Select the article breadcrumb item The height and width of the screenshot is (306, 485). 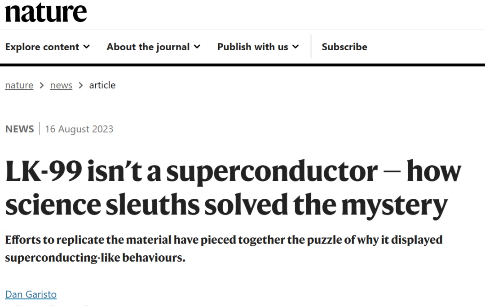[x=102, y=85]
